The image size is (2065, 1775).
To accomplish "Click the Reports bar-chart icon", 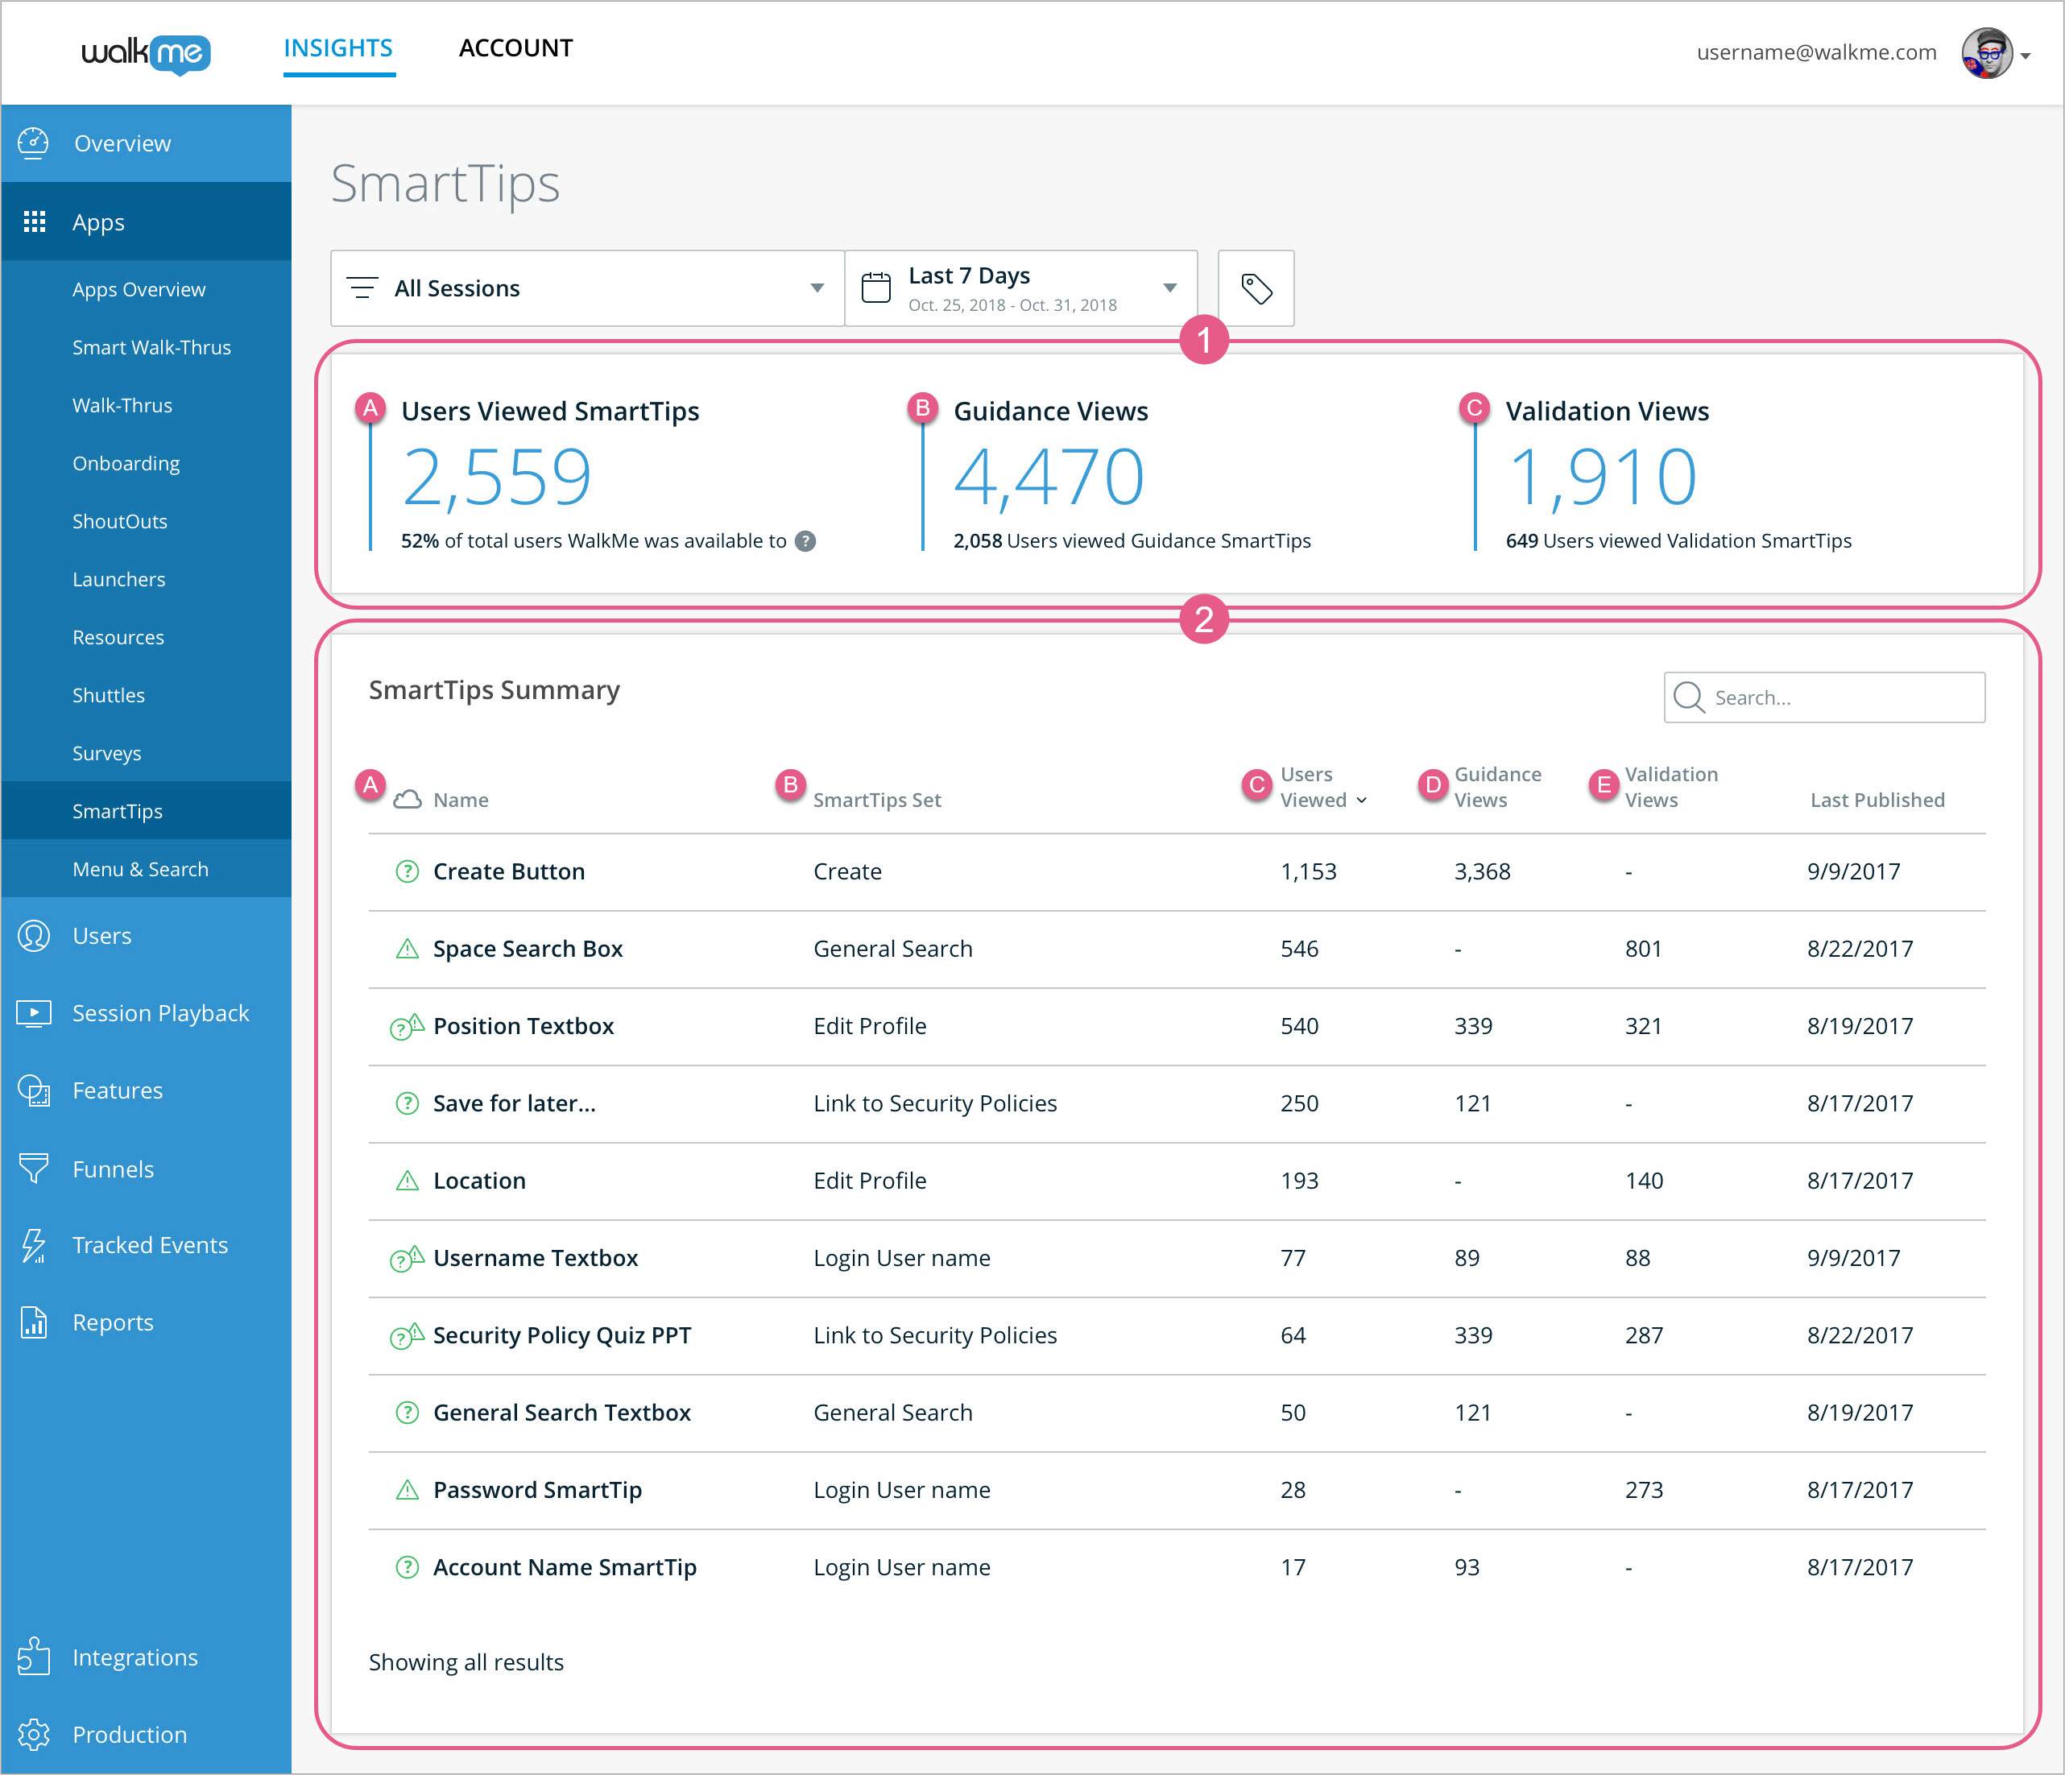I will pyautogui.click(x=35, y=1322).
